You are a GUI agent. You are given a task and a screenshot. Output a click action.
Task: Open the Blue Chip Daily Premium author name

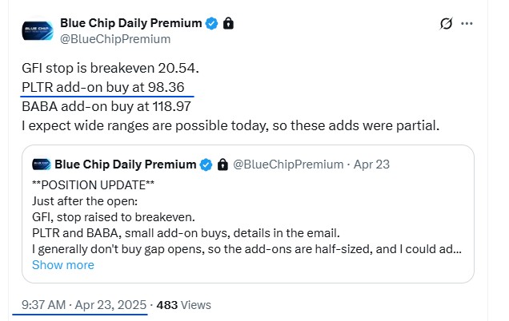click(130, 23)
